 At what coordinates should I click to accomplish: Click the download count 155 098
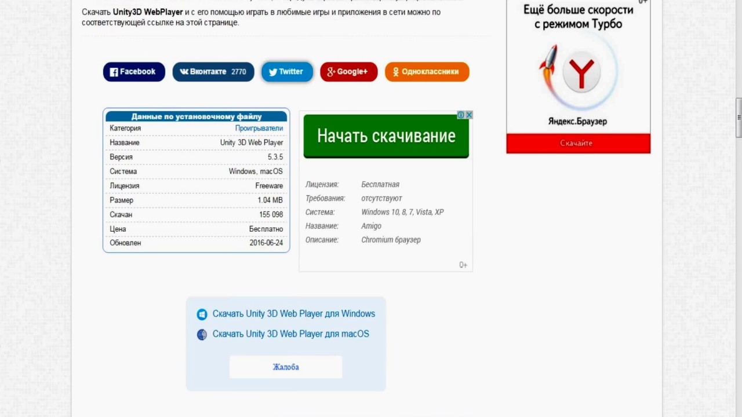pos(271,215)
